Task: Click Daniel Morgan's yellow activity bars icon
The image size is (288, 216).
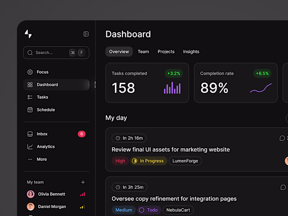Action: click(x=82, y=207)
